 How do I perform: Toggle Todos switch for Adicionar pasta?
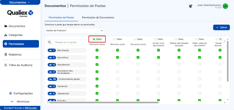[x=97, y=39]
